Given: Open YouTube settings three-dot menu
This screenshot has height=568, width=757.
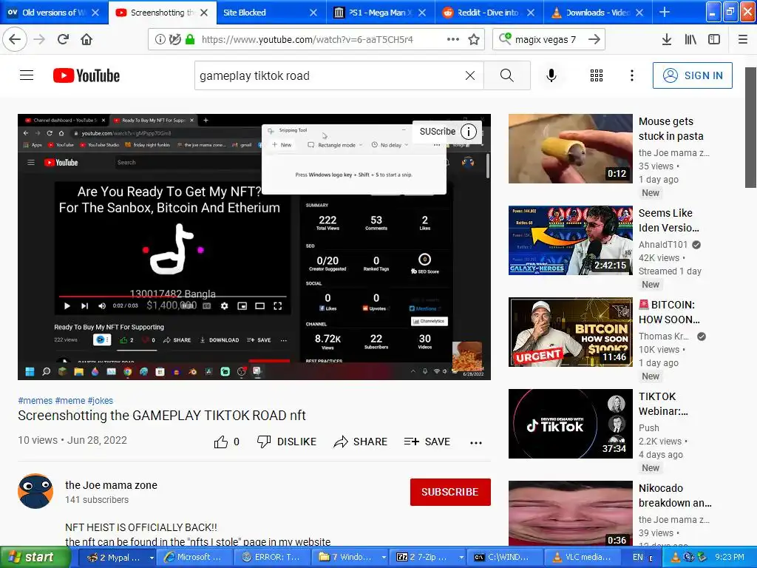Looking at the screenshot, I should 631,75.
